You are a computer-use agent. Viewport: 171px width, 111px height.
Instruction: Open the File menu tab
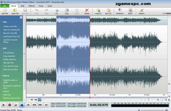coord(5,6)
